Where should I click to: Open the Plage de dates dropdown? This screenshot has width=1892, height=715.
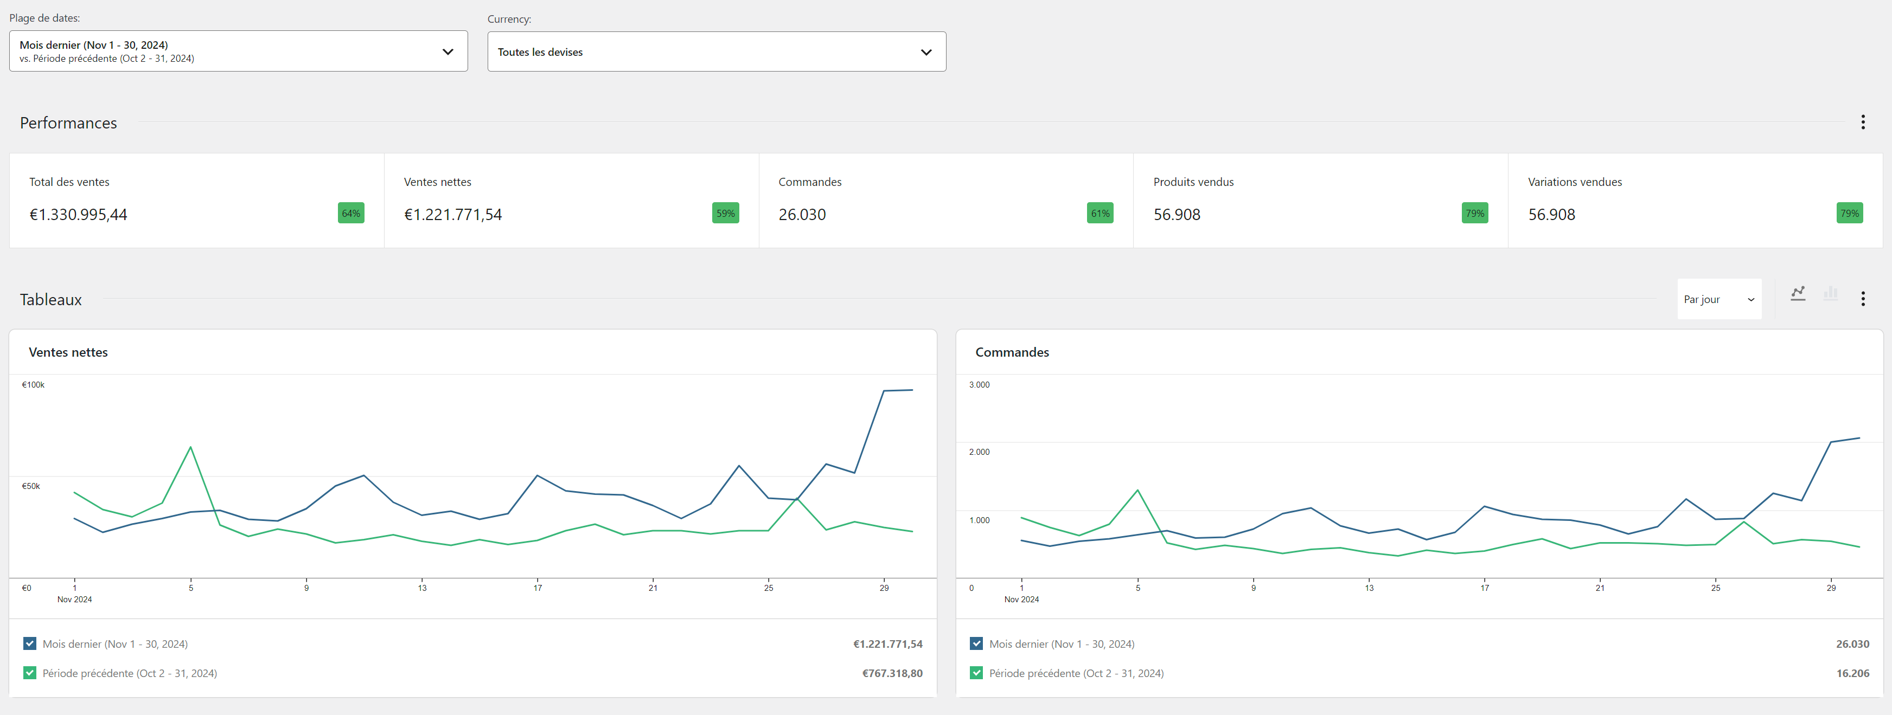pyautogui.click(x=238, y=51)
